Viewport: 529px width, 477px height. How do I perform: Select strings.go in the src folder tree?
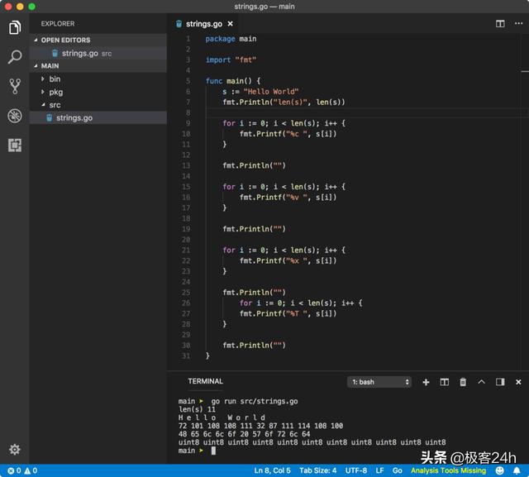click(98, 117)
